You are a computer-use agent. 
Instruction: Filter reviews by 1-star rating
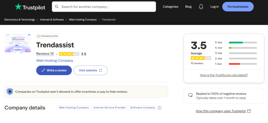(x=236, y=64)
